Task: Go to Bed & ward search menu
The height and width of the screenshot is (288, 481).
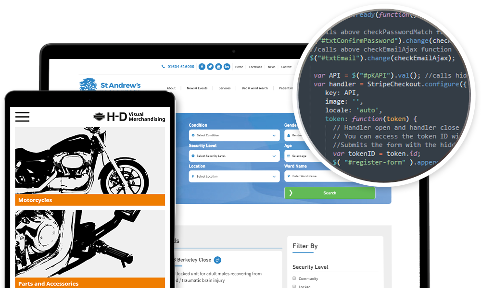Action: point(254,88)
